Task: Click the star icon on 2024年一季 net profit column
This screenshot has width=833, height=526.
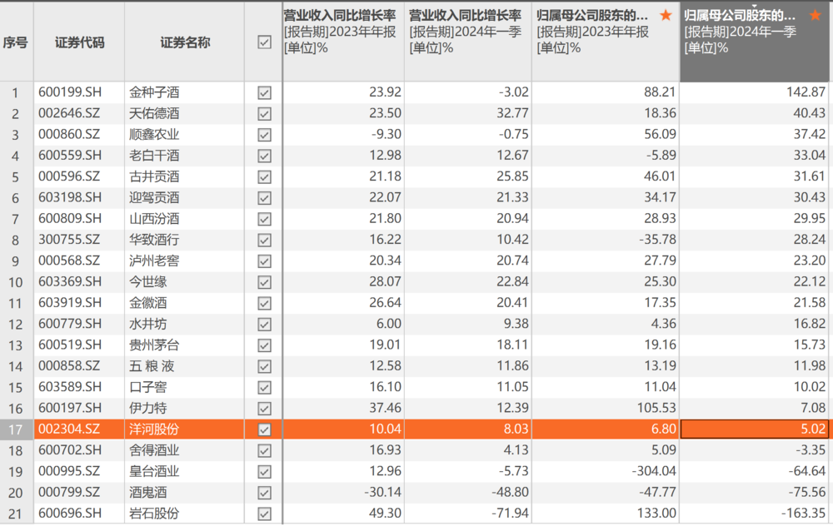Action: point(815,15)
